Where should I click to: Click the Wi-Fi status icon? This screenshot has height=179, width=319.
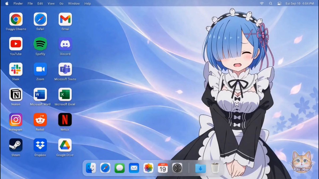click(262, 3)
